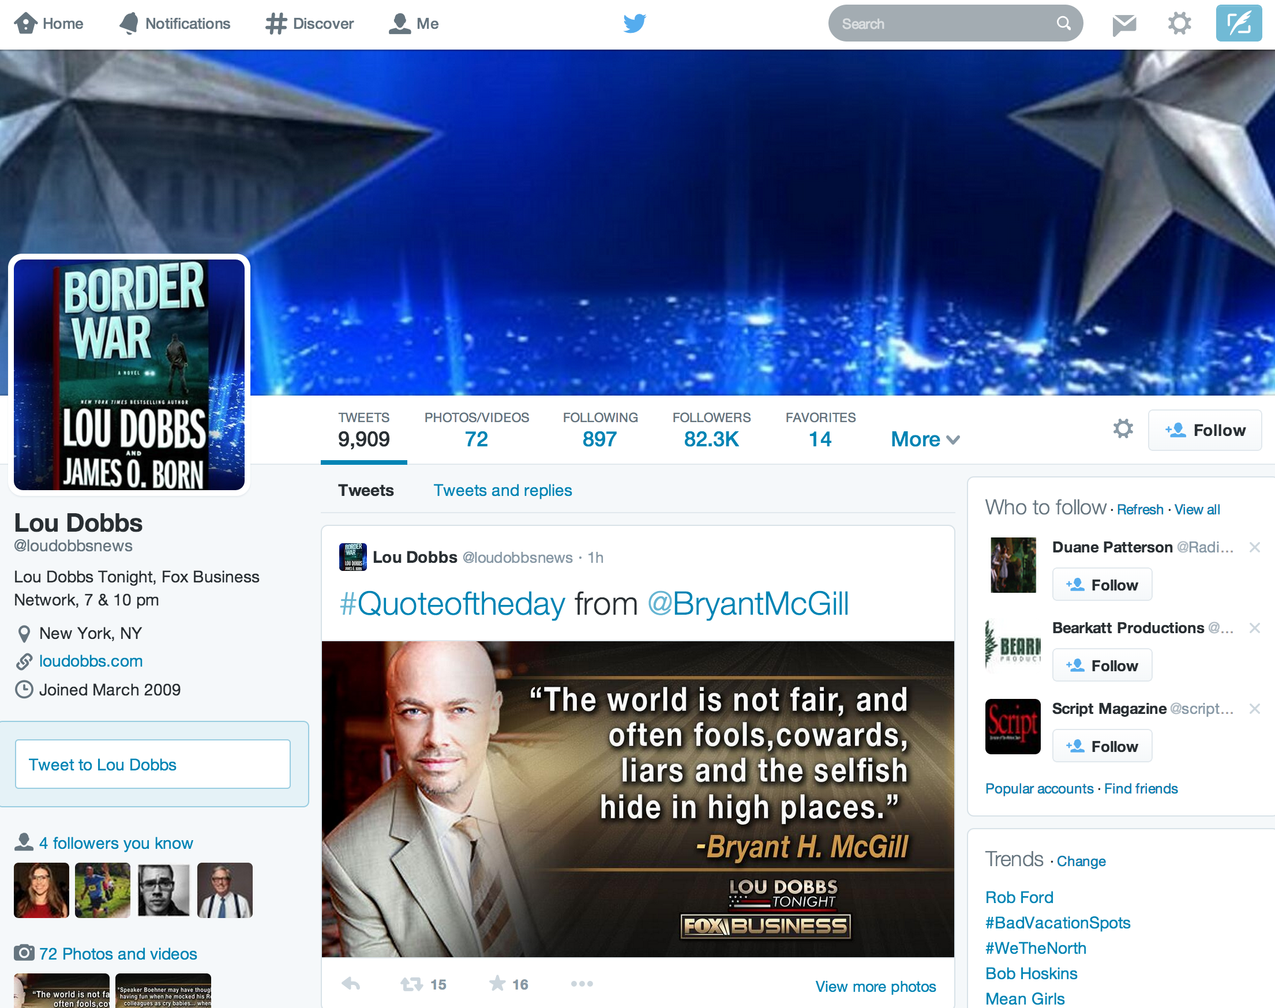The height and width of the screenshot is (1008, 1275).
Task: Open the fourth follower avatar with suspenders
Action: tap(225, 890)
